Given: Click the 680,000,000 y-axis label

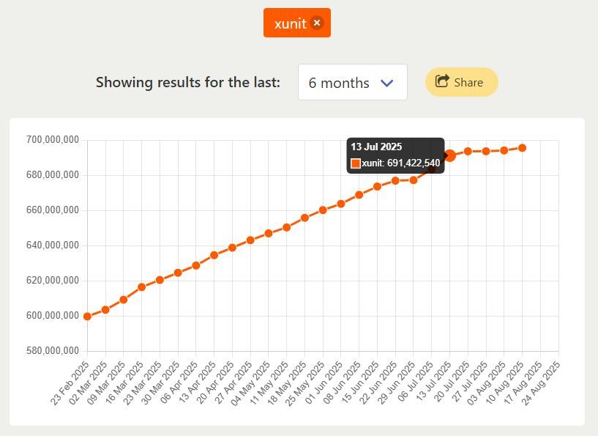Looking at the screenshot, I should pos(53,175).
